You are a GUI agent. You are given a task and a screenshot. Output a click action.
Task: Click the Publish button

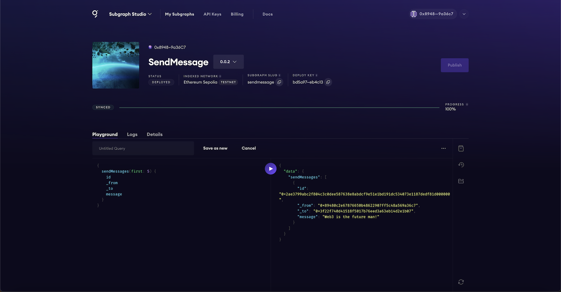coord(455,65)
